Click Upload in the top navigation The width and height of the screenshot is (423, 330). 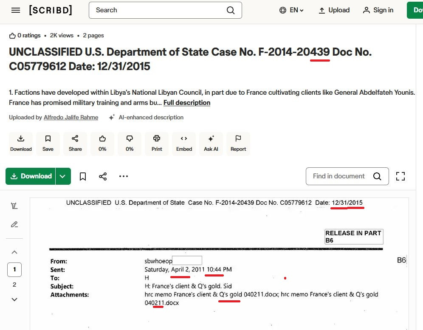[x=334, y=10]
